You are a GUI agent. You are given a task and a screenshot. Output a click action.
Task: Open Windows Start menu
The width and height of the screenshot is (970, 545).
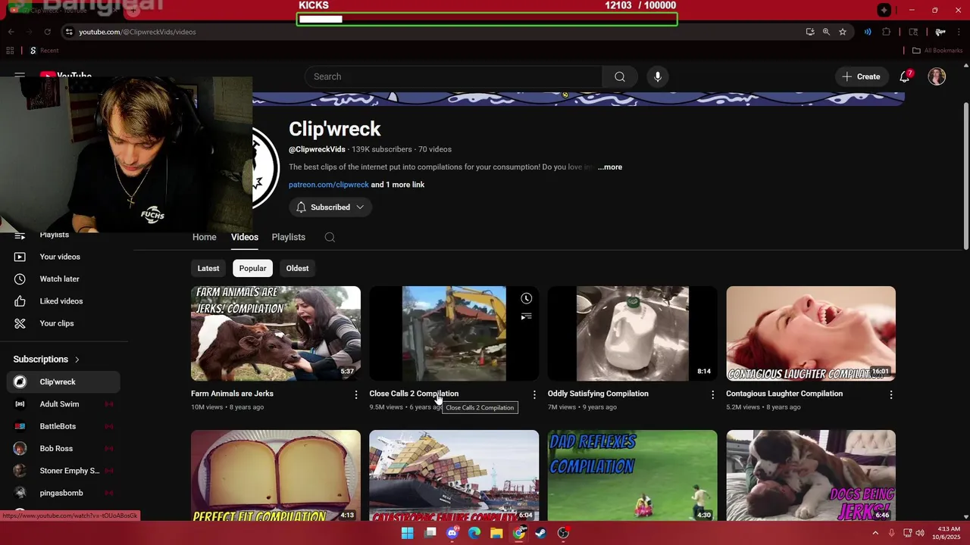408,533
